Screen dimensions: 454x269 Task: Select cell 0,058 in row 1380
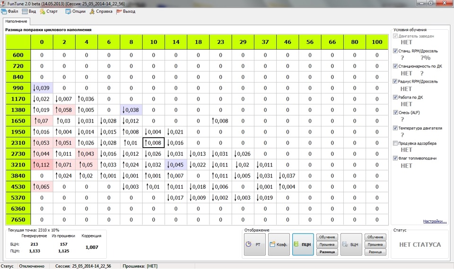click(64, 110)
